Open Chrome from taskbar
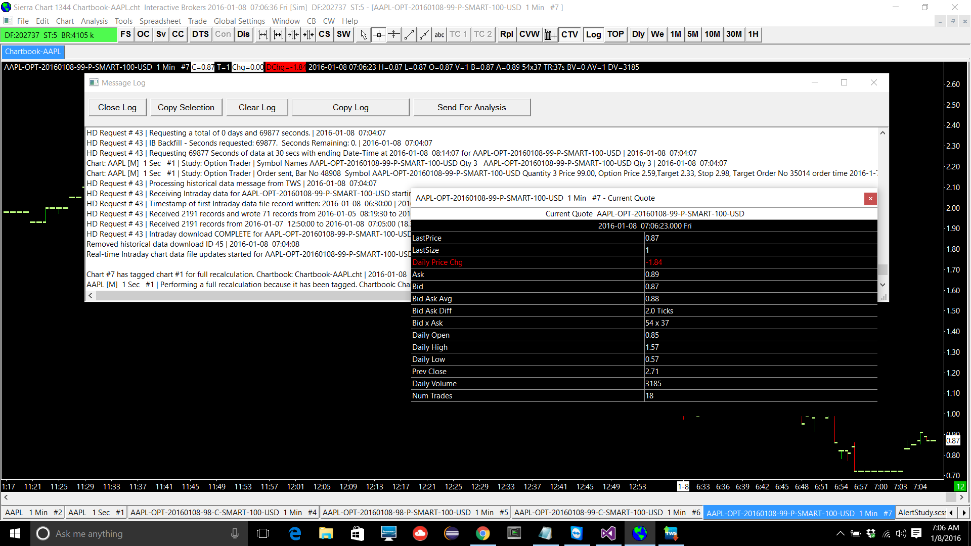 482,533
